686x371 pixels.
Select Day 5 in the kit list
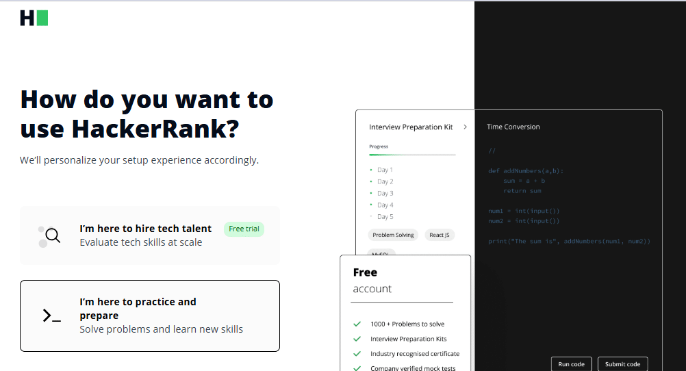click(x=385, y=217)
